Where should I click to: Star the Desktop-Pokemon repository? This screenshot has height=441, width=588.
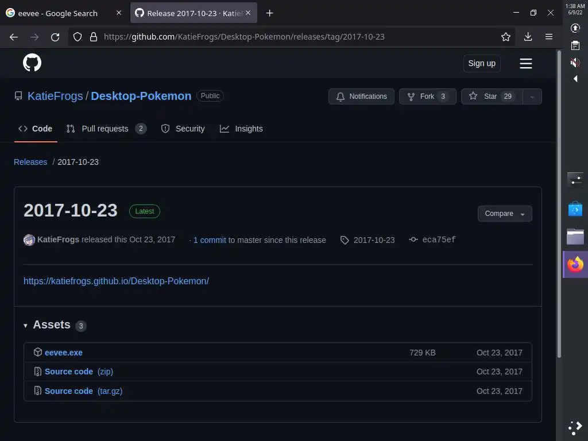[492, 96]
